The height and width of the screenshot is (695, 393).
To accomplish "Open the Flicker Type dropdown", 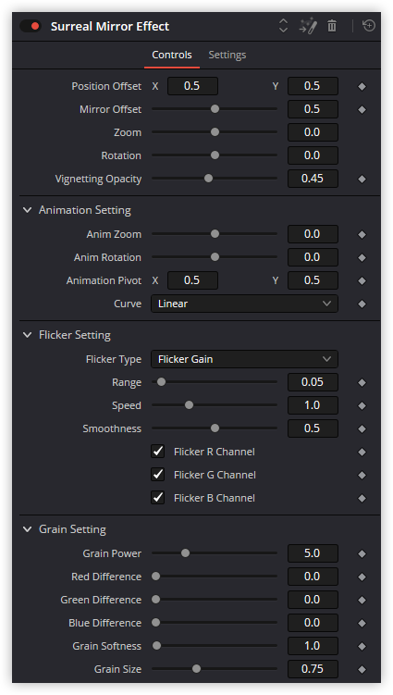I will coord(244,359).
